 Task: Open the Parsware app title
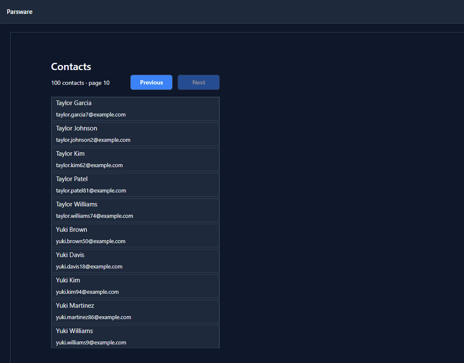point(19,12)
